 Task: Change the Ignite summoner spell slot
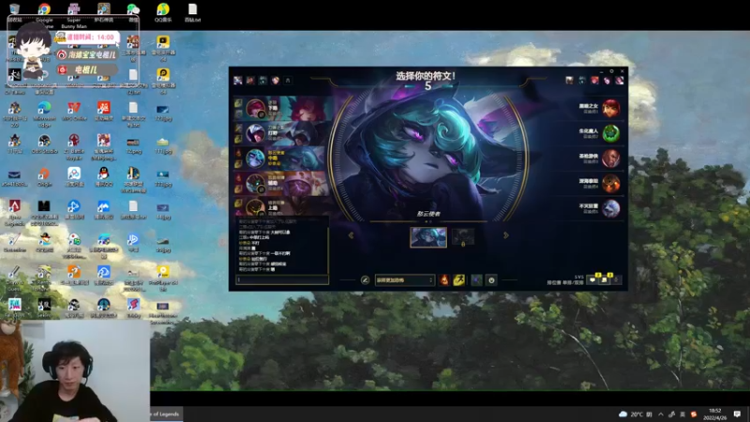pos(444,279)
